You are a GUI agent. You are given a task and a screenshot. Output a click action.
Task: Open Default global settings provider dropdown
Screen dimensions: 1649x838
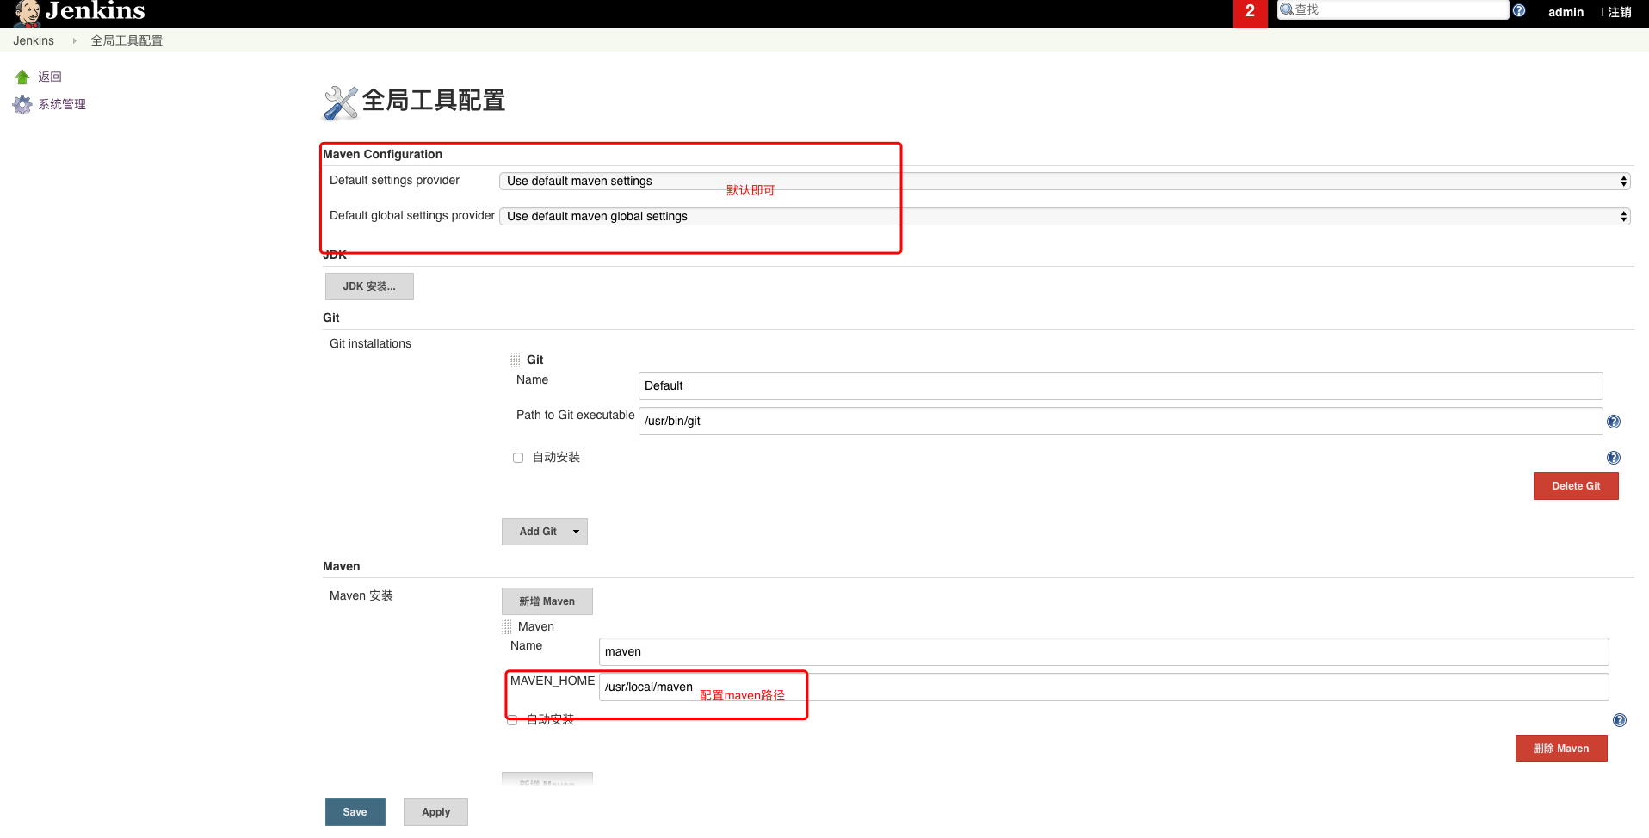1065,216
